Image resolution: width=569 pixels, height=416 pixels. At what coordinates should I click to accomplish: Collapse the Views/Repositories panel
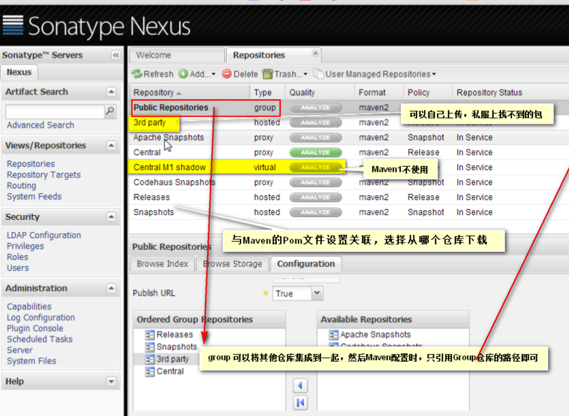(x=111, y=146)
